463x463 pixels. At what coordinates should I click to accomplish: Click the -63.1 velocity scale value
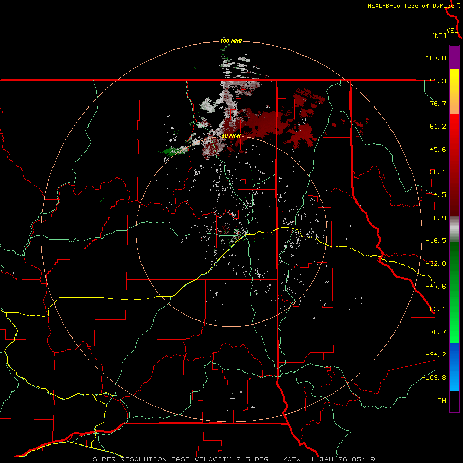pyautogui.click(x=436, y=309)
